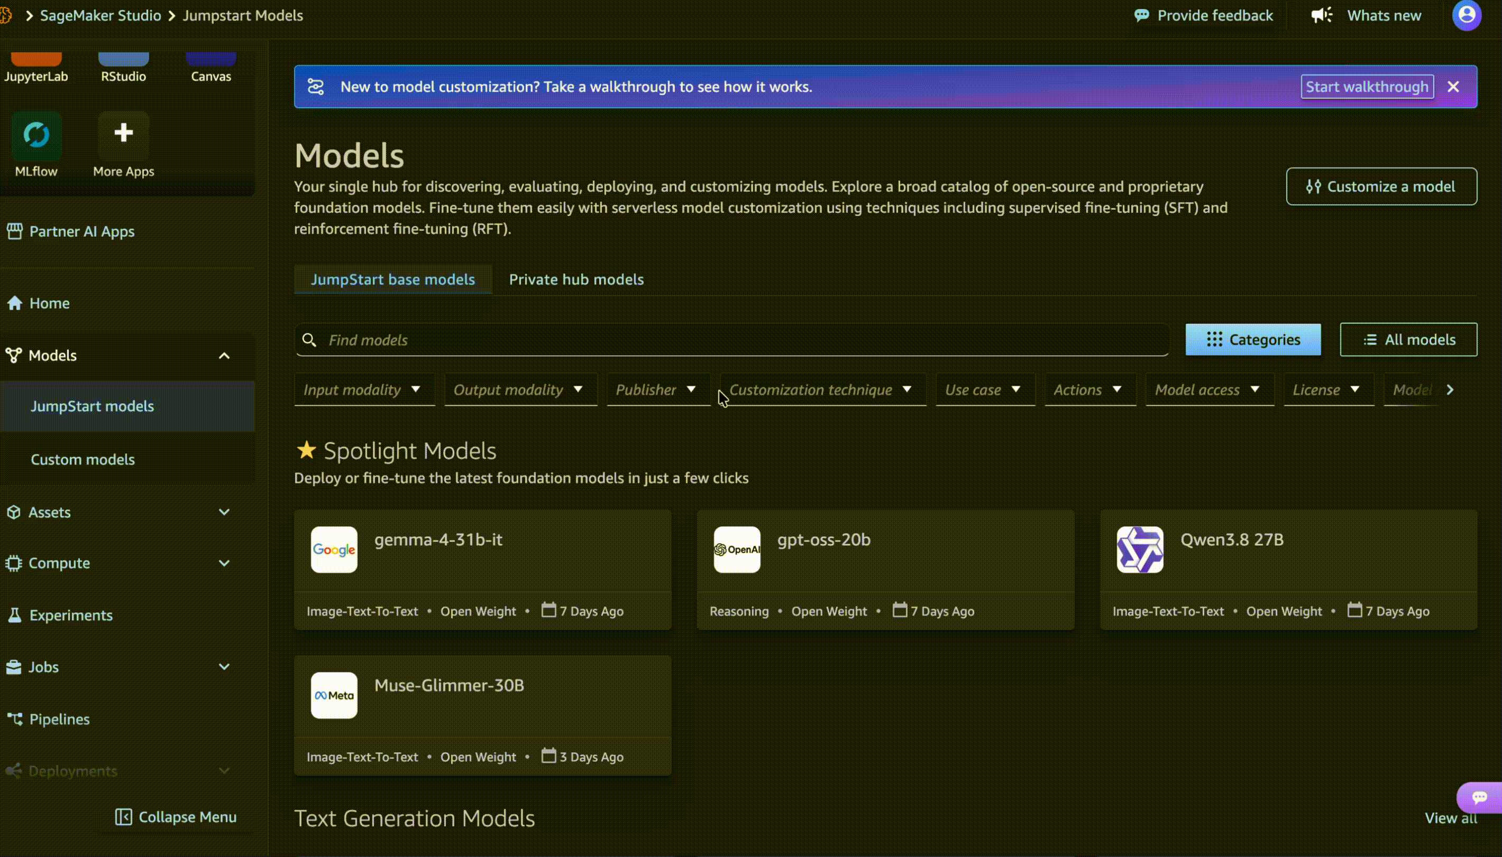
Task: Click Customize a model button
Action: click(x=1381, y=187)
